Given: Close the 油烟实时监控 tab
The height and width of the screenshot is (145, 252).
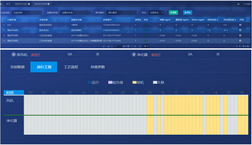Looking at the screenshot, I should [29, 4].
